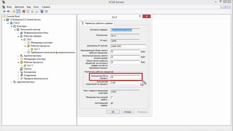The image size is (233, 131).
Task: Click the IP порт field with 2540
Action: (125, 41)
